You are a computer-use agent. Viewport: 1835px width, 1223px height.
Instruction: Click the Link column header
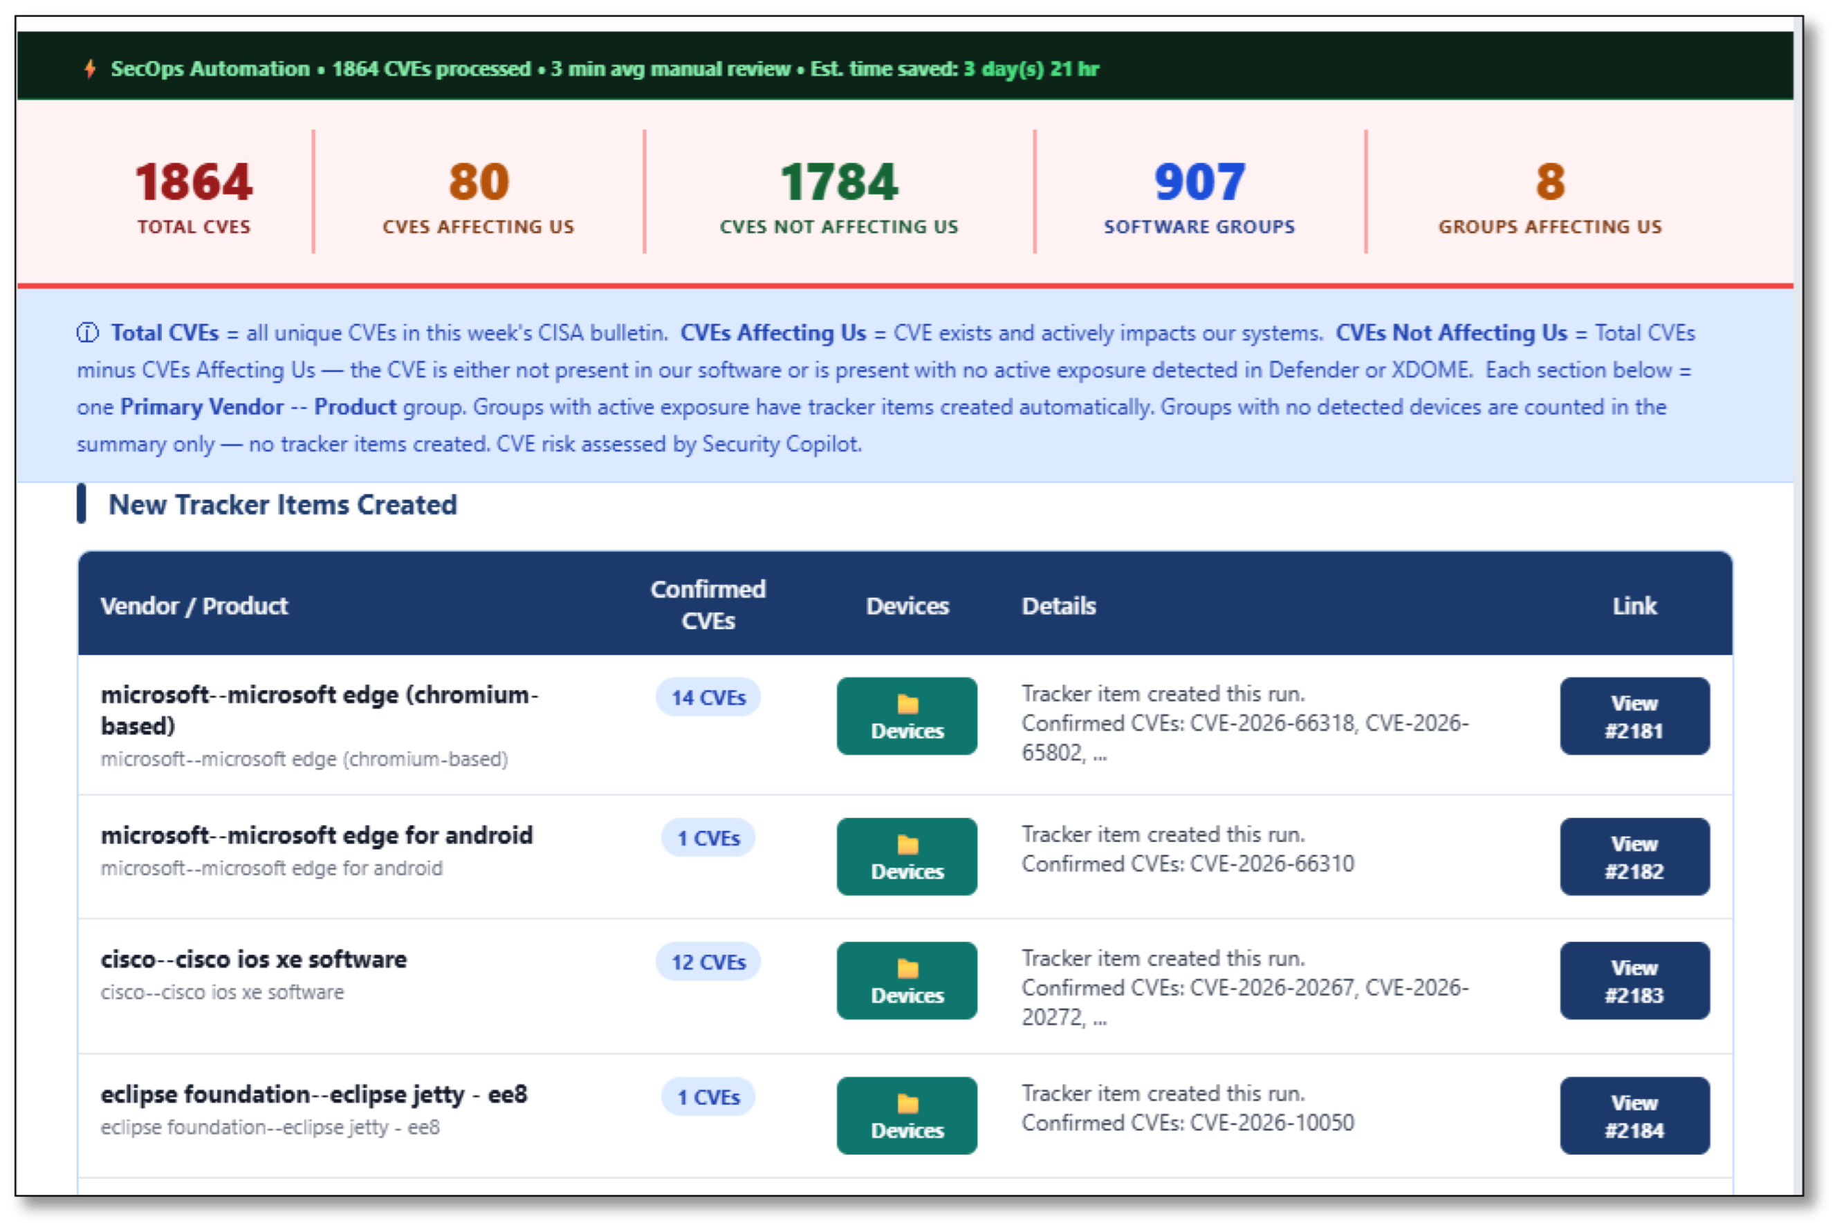click(x=1634, y=606)
